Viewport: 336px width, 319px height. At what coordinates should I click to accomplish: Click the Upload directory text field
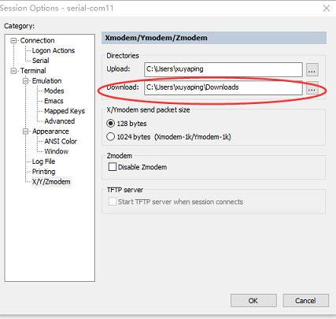click(223, 69)
